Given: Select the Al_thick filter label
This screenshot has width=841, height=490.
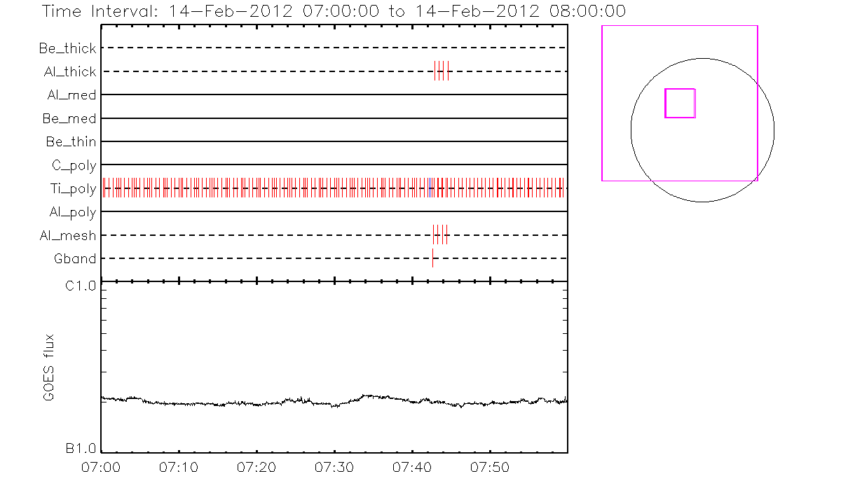Looking at the screenshot, I should (69, 71).
